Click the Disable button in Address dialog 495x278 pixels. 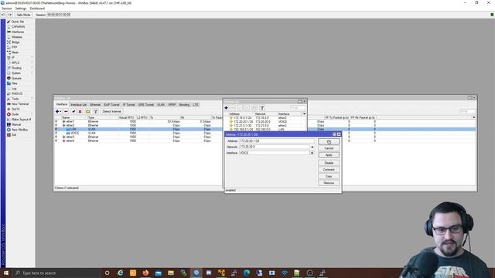click(329, 163)
